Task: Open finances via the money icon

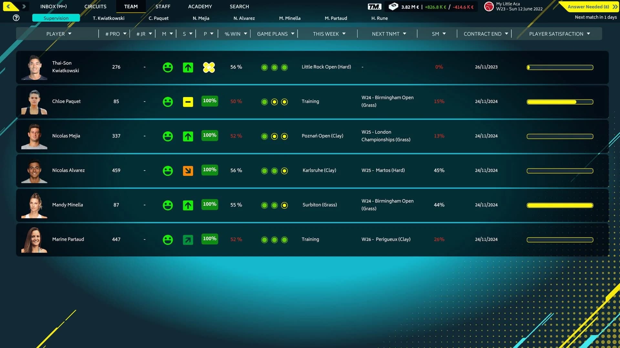Action: click(x=393, y=6)
